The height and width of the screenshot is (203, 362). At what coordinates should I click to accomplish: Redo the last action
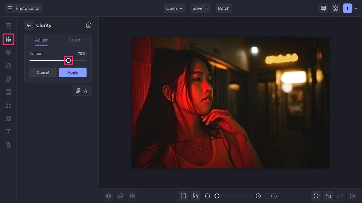340,196
